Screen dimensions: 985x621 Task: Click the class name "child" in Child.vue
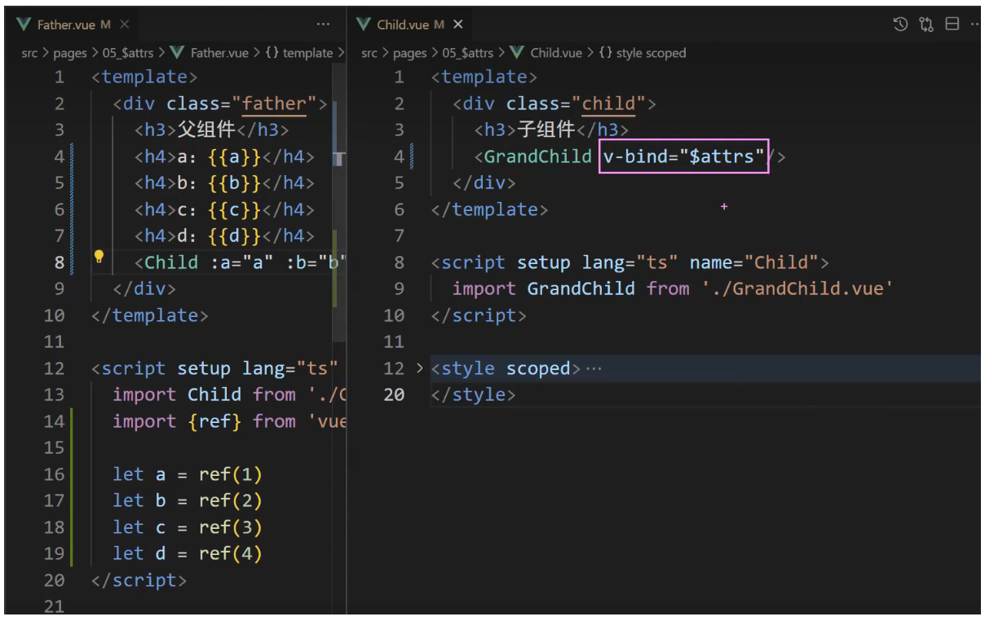click(608, 103)
